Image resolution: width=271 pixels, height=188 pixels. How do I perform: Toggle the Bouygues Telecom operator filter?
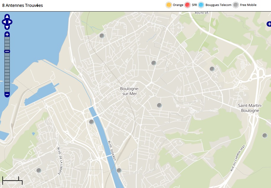point(201,5)
